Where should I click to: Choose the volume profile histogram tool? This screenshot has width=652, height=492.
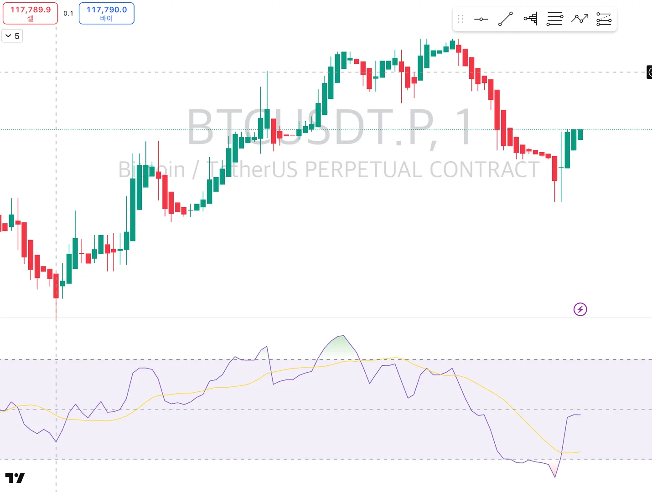click(530, 19)
